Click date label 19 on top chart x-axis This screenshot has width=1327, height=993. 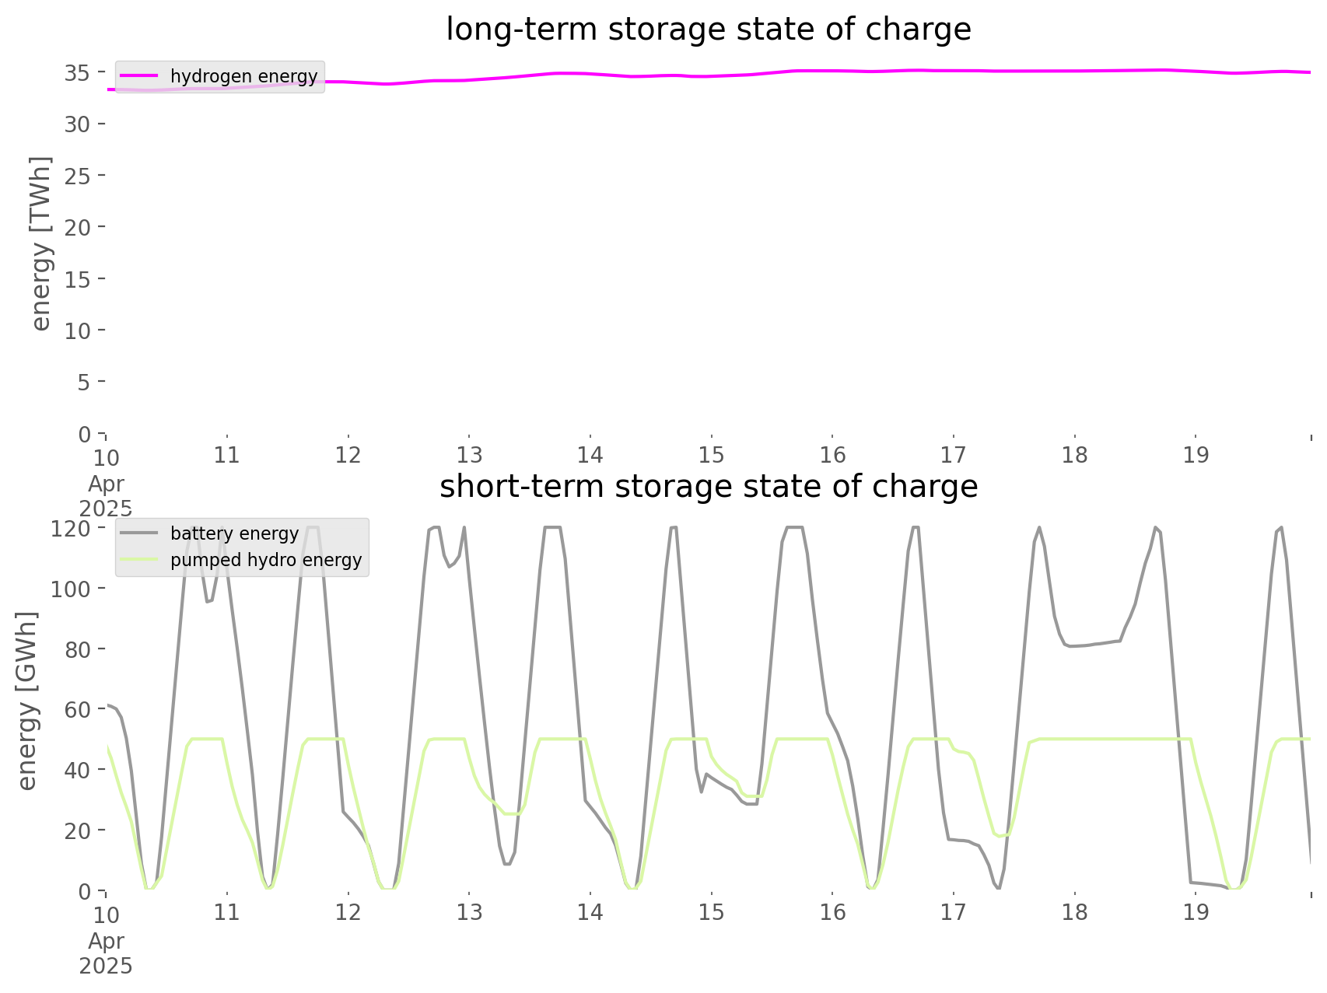(1196, 456)
